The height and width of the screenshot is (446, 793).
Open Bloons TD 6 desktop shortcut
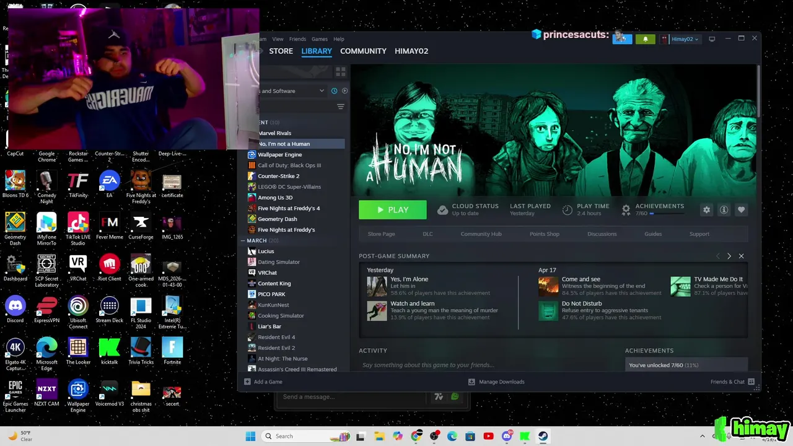(15, 185)
